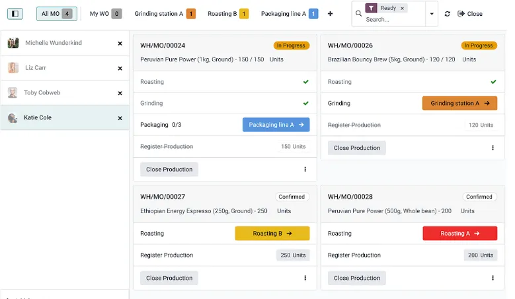The width and height of the screenshot is (515, 299).
Task: Remove the Ready filter tag
Action: point(403,9)
